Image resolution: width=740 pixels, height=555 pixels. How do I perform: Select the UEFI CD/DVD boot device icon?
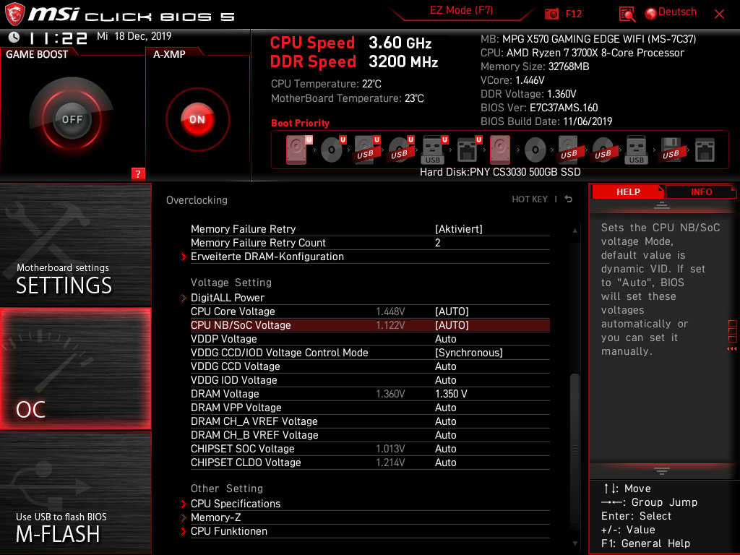coord(332,150)
